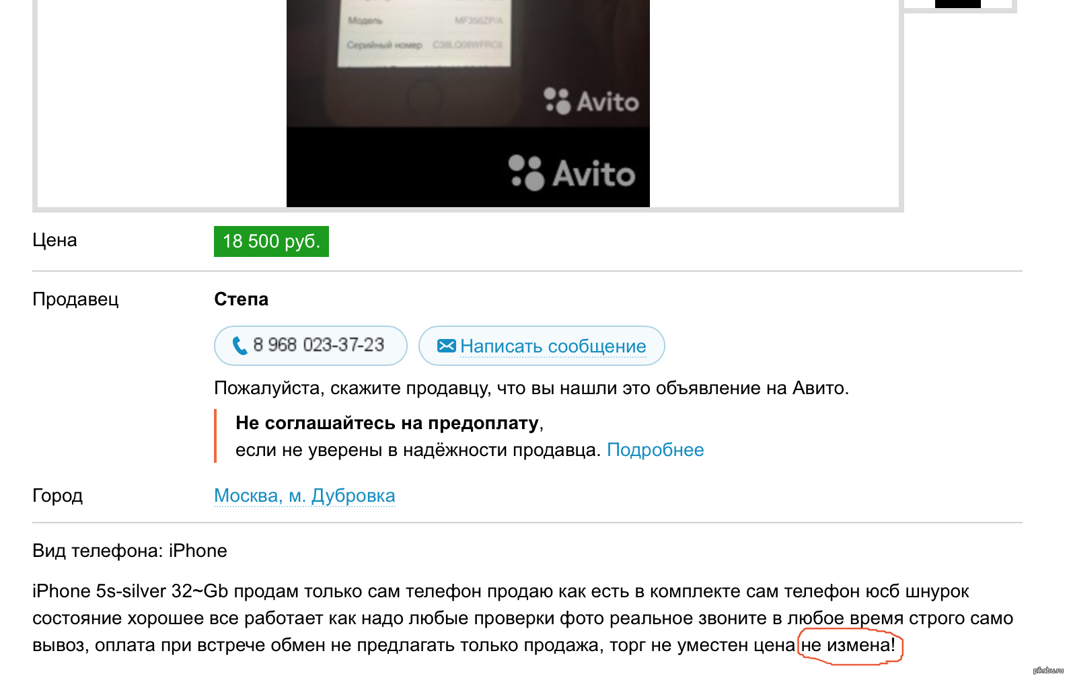The height and width of the screenshot is (678, 1067).
Task: Show phone number 8 968 023-37-23
Action: point(311,346)
